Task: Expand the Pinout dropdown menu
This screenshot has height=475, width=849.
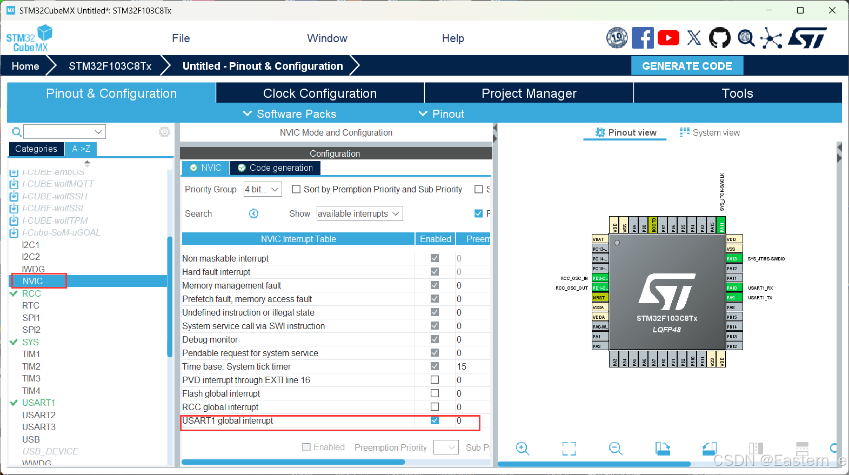Action: (x=442, y=114)
